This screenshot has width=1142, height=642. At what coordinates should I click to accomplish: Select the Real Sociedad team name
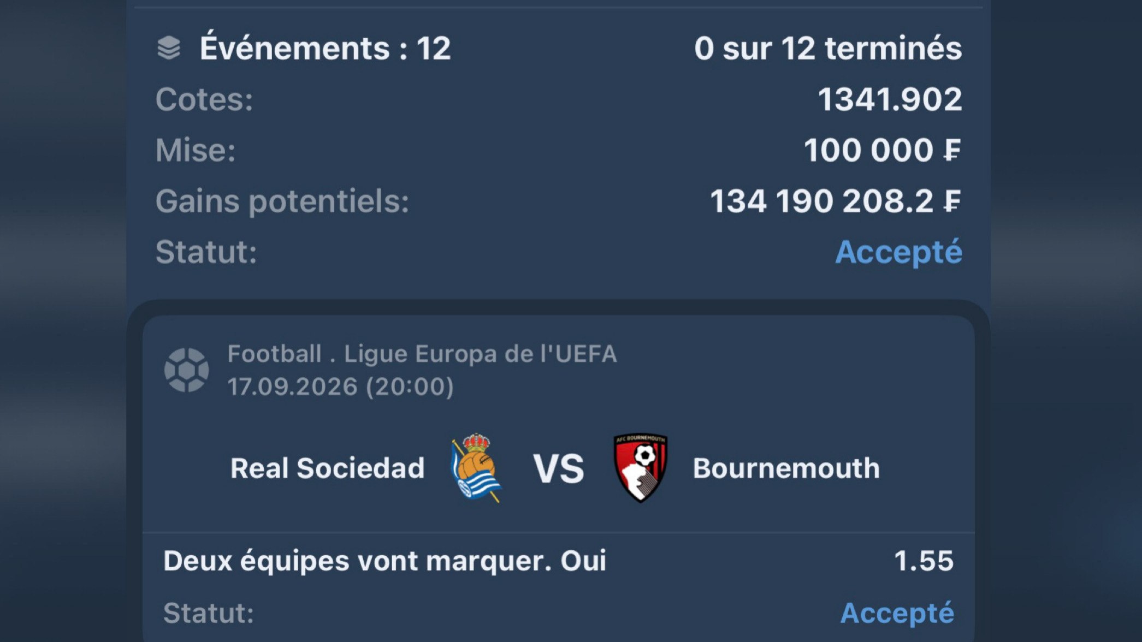click(x=327, y=468)
